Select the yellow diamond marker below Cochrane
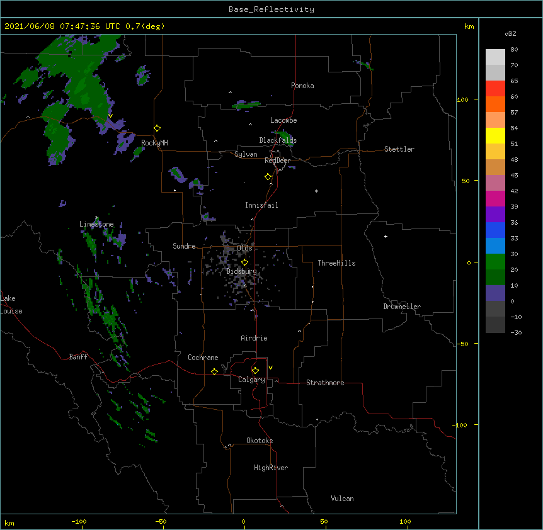 (214, 371)
